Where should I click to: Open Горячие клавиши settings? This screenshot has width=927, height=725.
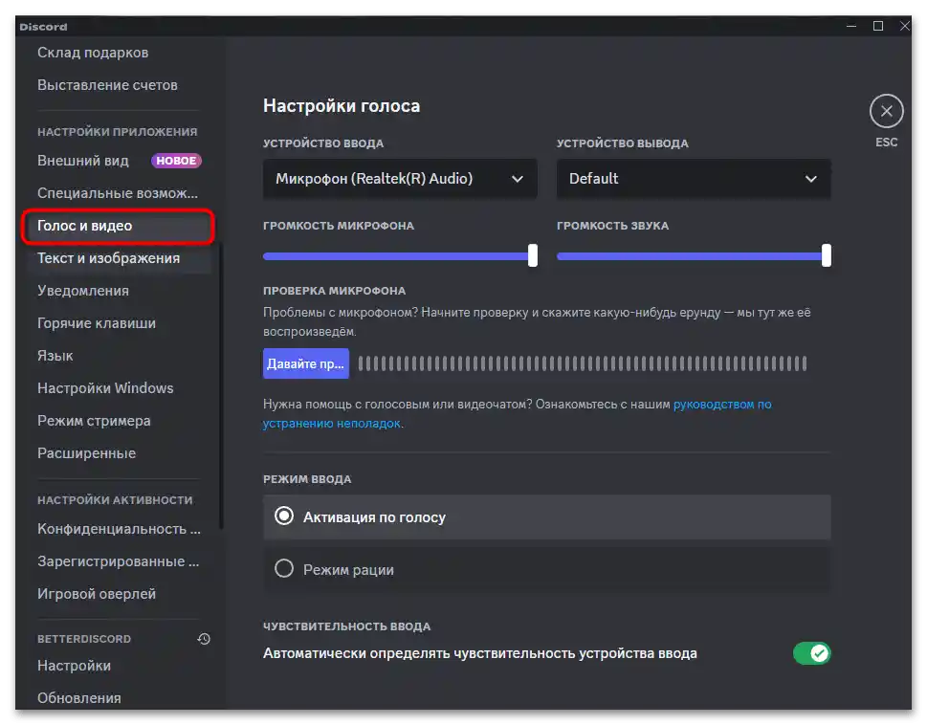97,323
